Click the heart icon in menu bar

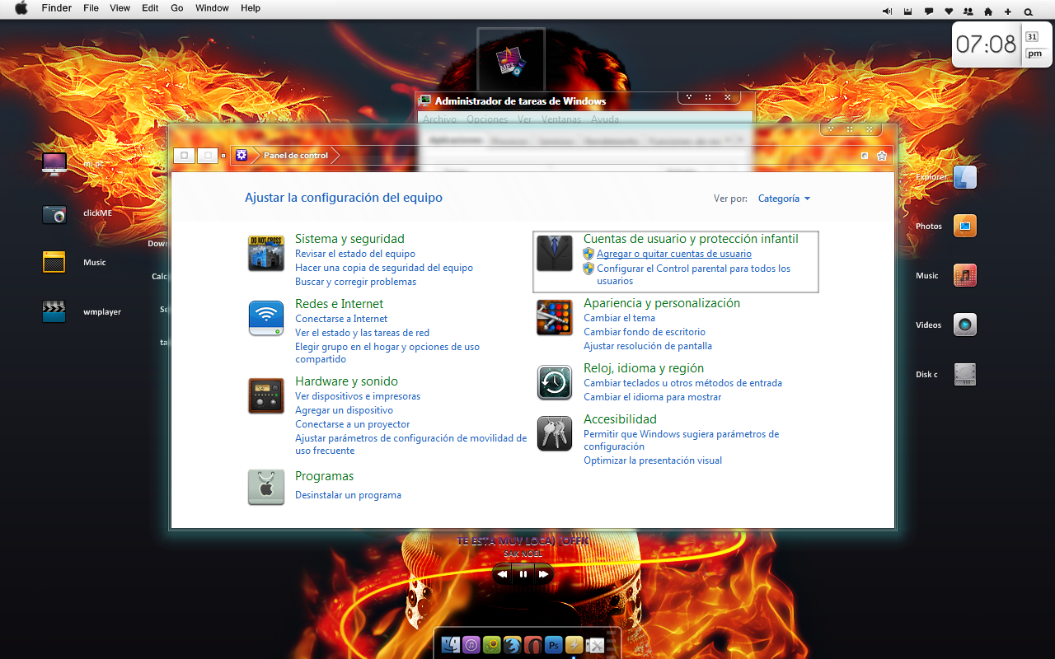[x=949, y=12]
